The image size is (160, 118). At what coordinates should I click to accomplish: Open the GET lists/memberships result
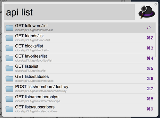[x=79, y=99]
